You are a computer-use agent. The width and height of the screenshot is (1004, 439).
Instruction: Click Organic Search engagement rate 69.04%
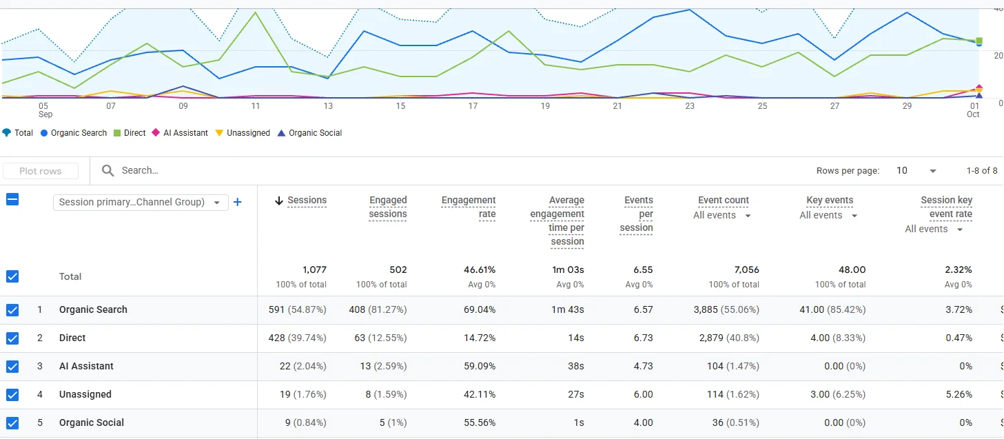pos(480,310)
